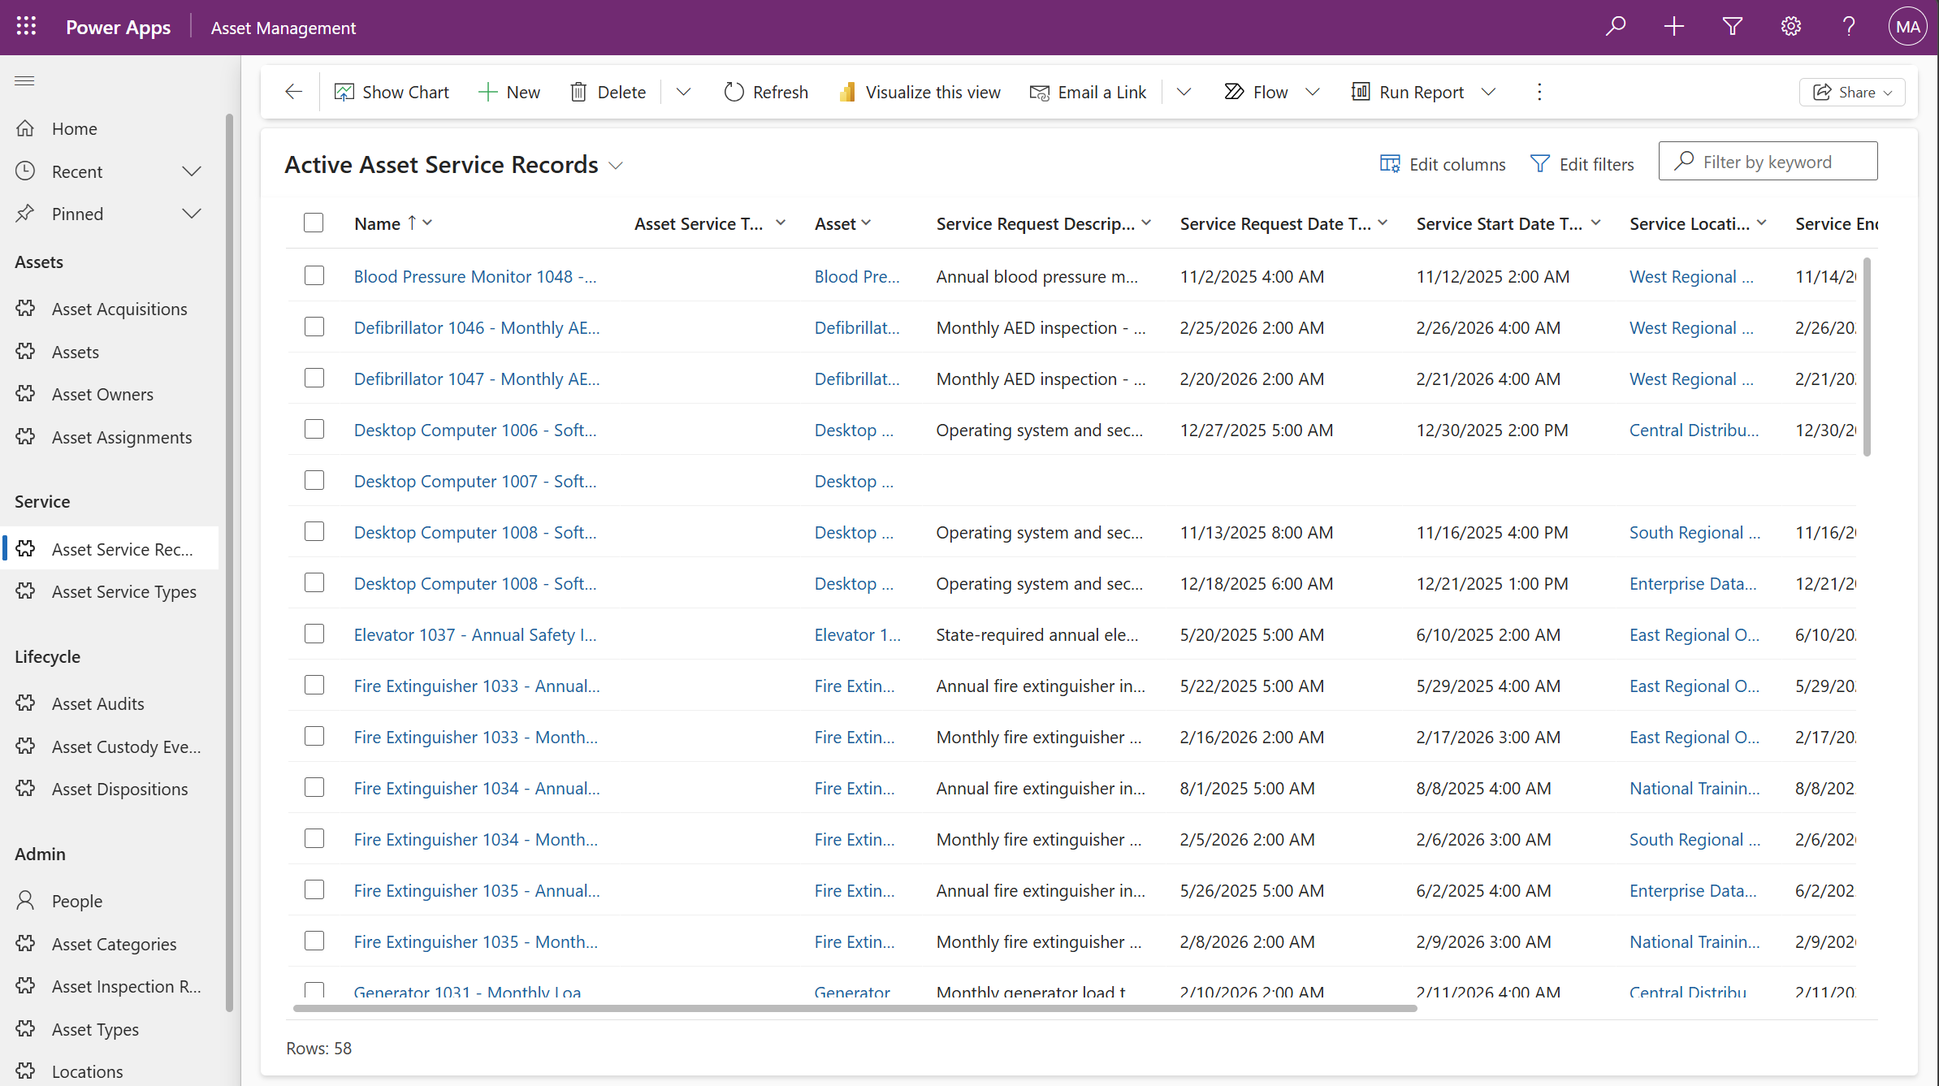
Task: Open MA account avatar
Action: [1907, 27]
